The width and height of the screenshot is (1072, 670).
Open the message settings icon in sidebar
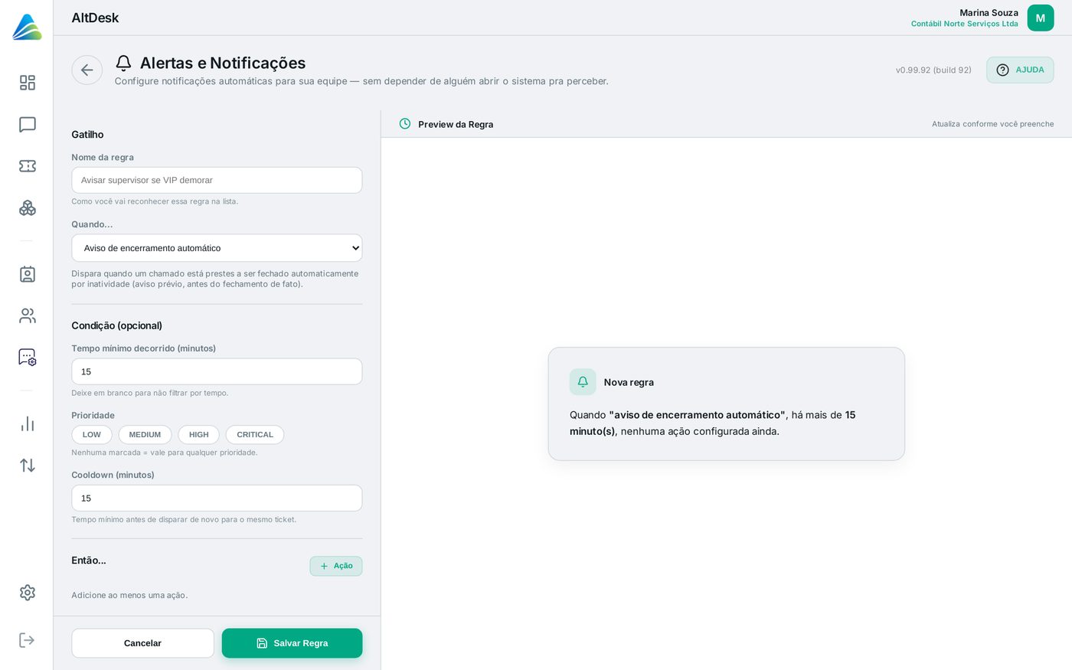[28, 358]
